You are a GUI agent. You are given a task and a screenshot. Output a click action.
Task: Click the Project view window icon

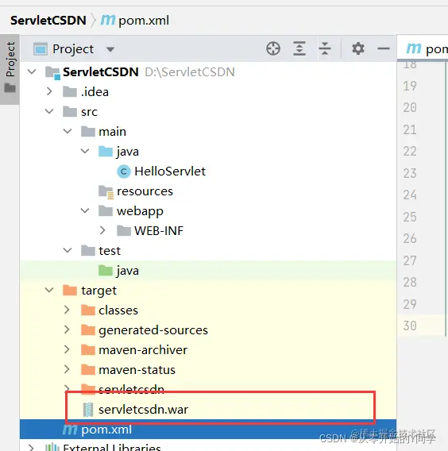[x=41, y=49]
